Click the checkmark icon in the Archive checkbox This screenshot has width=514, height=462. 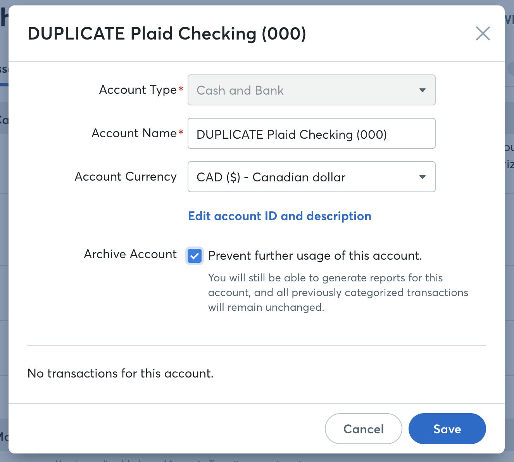tap(194, 256)
